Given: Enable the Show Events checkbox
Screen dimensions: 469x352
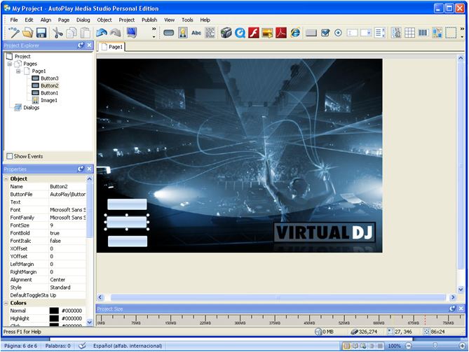Looking at the screenshot, I should [10, 156].
